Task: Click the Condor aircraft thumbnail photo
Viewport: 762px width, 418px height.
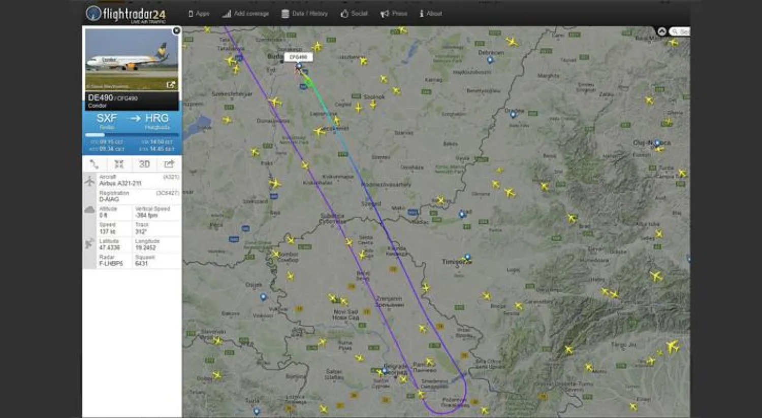Action: [132, 58]
